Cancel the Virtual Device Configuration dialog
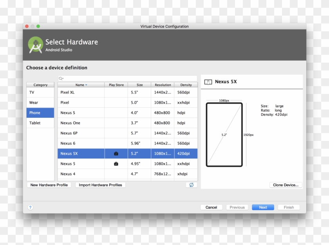 pyautogui.click(x=211, y=207)
